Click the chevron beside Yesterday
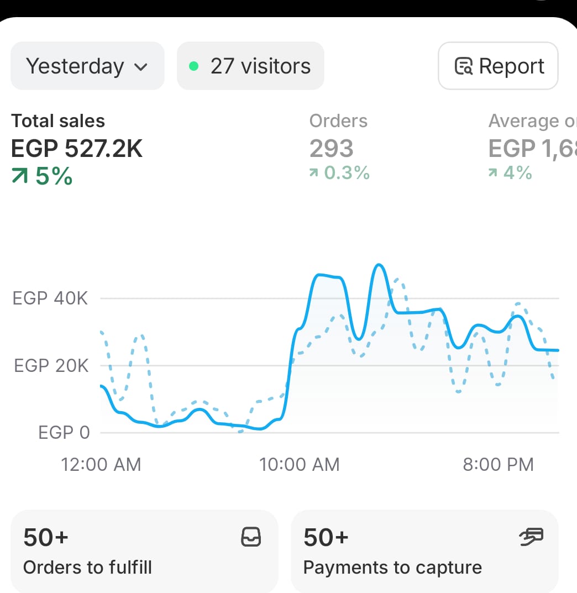This screenshot has height=593, width=577. click(141, 67)
